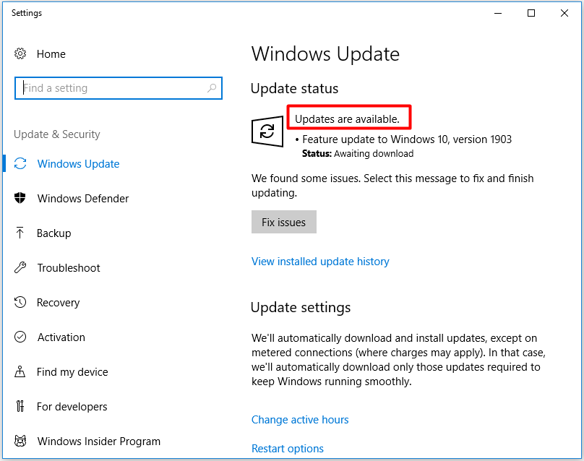Go to the Backup section
584x461 pixels.
54,233
